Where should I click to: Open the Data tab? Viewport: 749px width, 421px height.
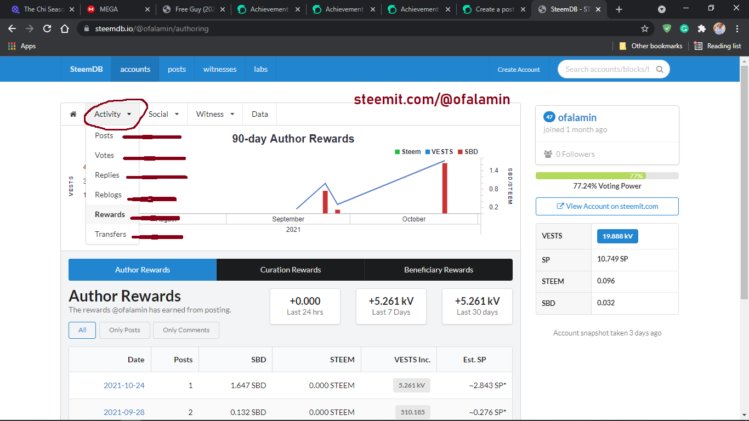click(x=260, y=114)
